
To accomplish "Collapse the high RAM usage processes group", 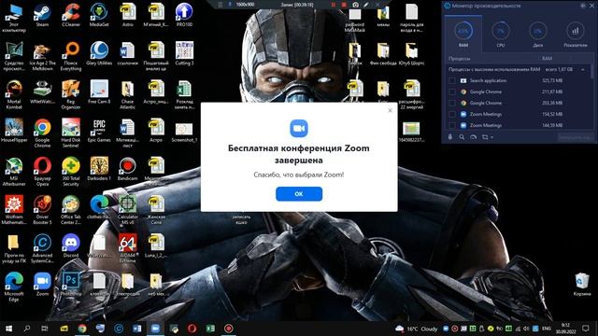I will (583, 70).
